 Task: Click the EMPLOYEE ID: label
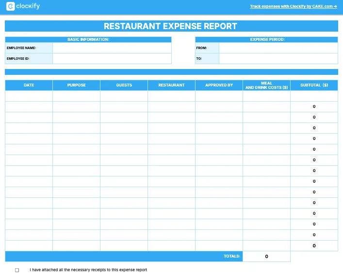18,58
